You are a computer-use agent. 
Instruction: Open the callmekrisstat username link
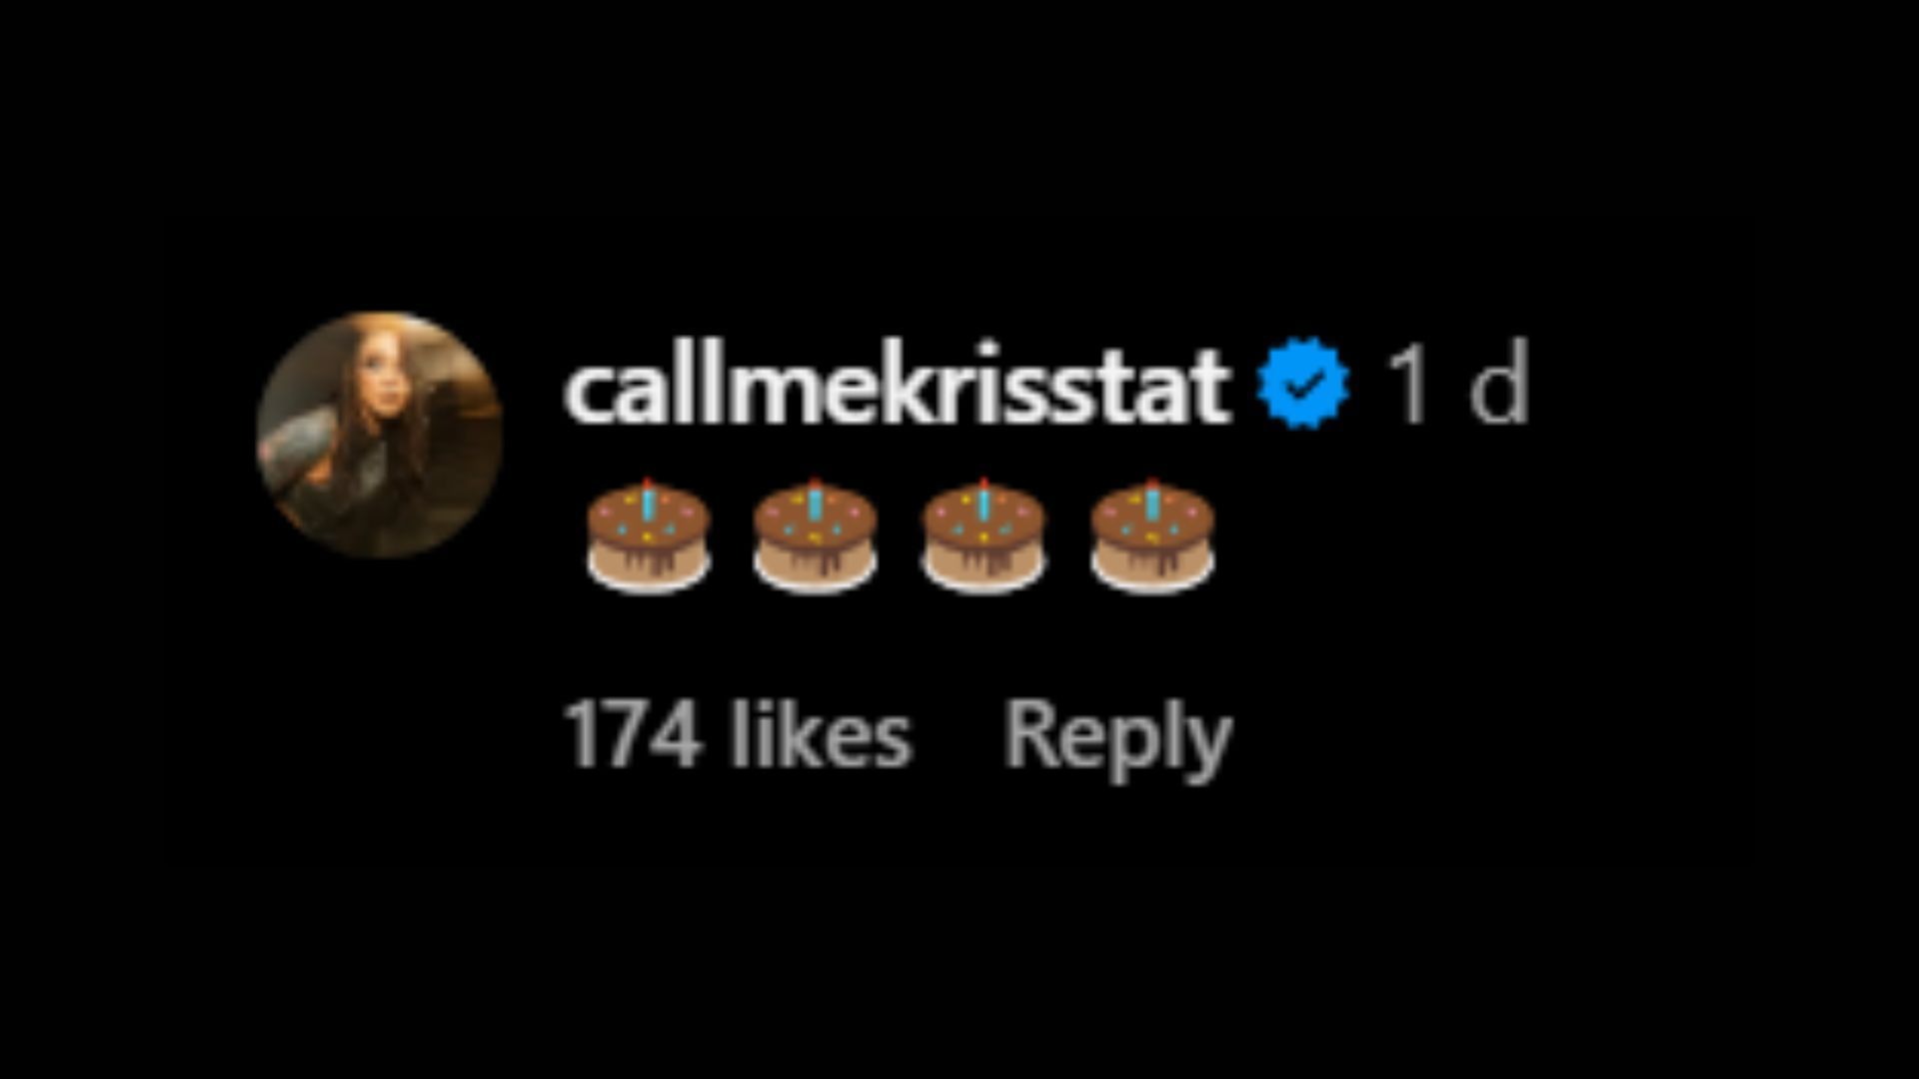coord(896,387)
